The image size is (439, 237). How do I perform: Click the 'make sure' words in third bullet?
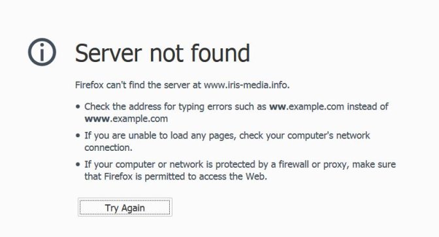tap(374, 165)
